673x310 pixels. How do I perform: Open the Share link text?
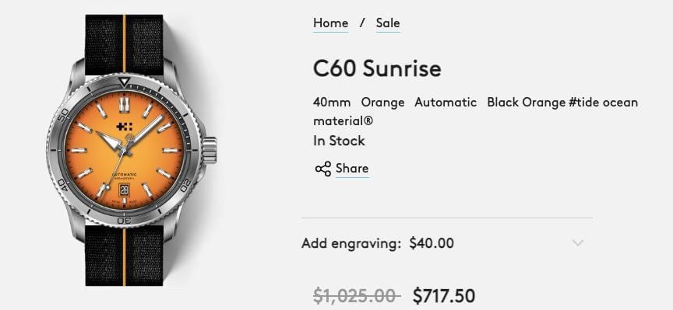pos(352,169)
